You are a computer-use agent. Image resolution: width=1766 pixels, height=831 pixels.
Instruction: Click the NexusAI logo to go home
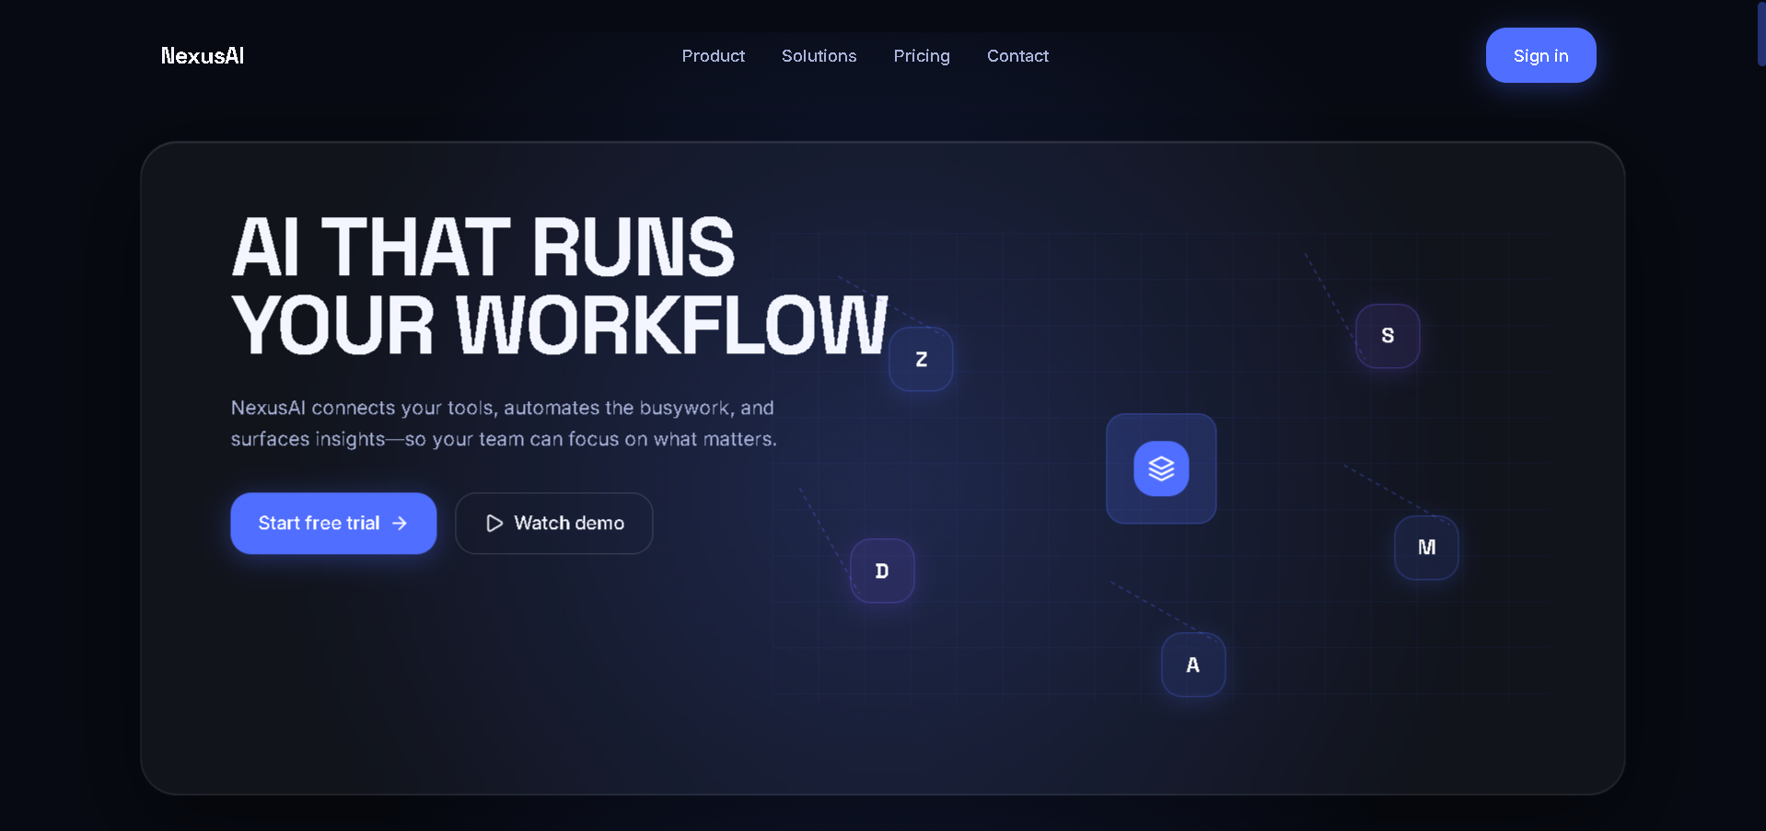[203, 56]
